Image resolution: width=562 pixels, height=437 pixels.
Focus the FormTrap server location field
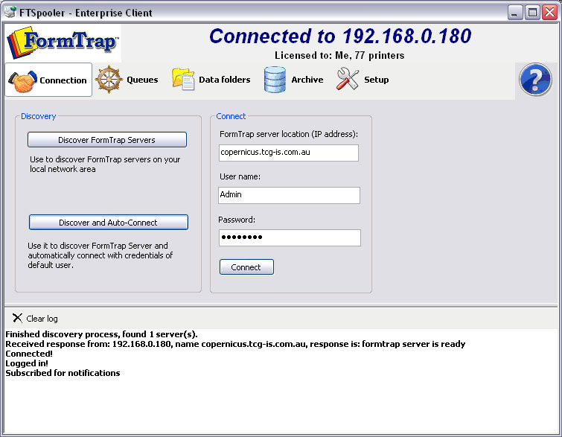(289, 153)
